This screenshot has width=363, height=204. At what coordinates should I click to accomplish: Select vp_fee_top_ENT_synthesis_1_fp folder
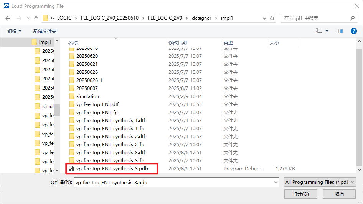[110, 129]
